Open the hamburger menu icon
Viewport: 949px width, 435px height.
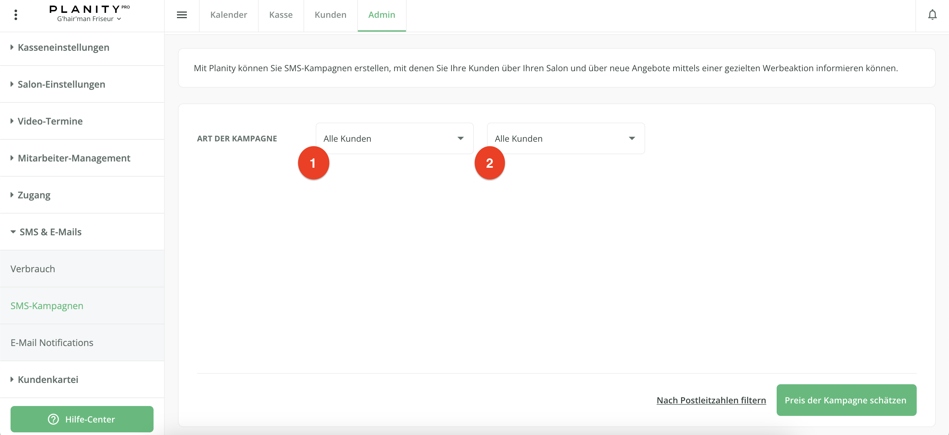click(x=182, y=15)
